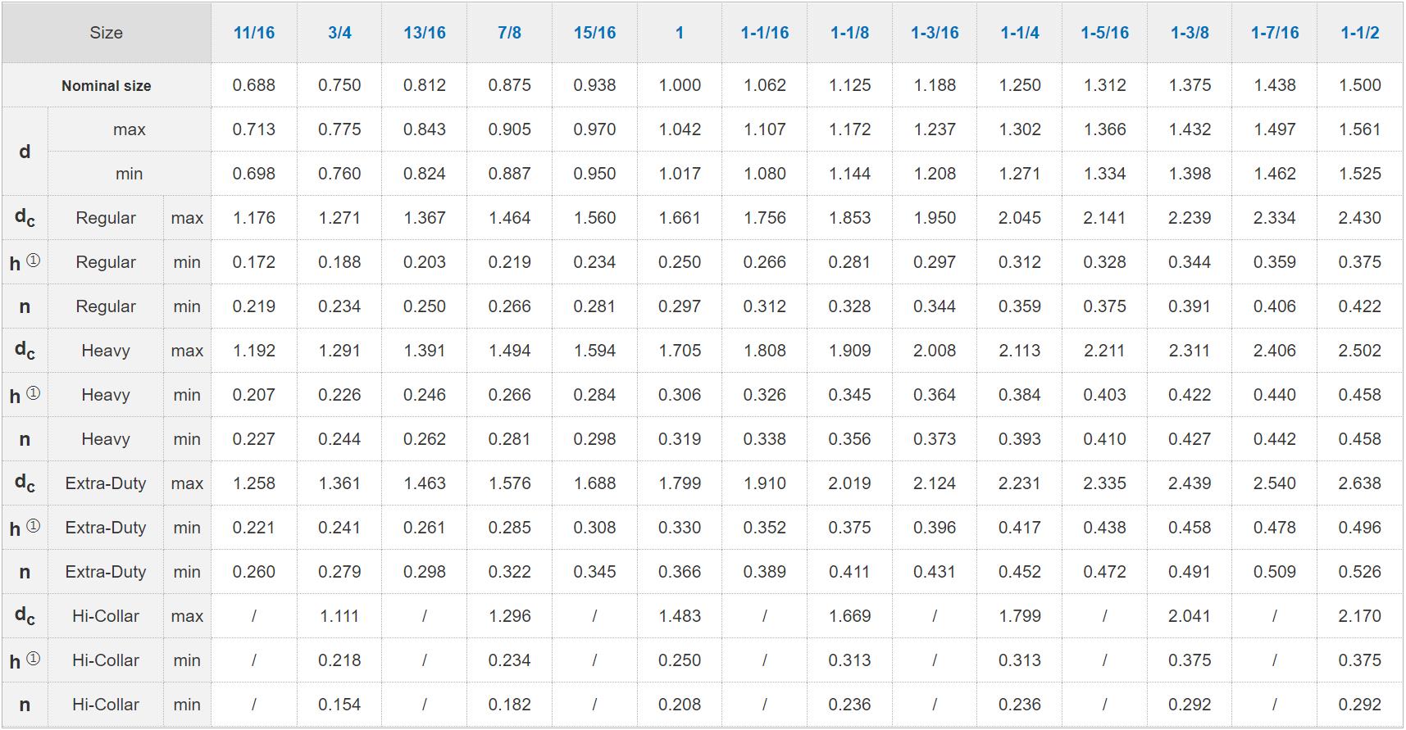Open footnote ① beside Hi-Collar h
Viewport: 1406px width, 730px height.
pos(33,659)
